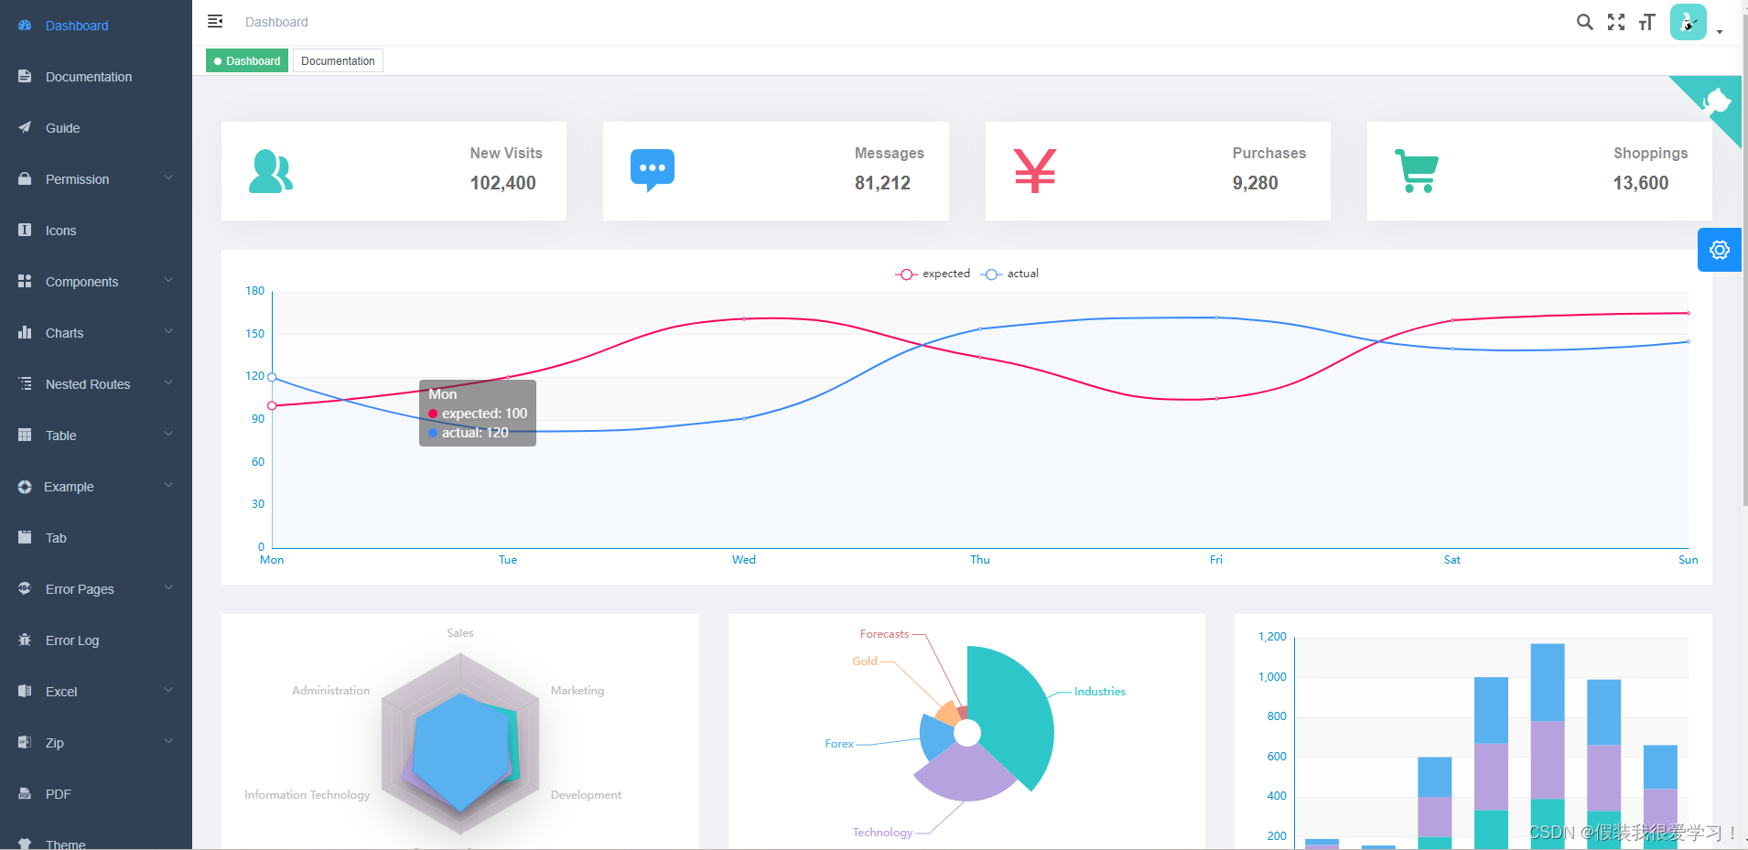Click the Permission lock icon
Screen dimensions: 1748x850
(25, 179)
